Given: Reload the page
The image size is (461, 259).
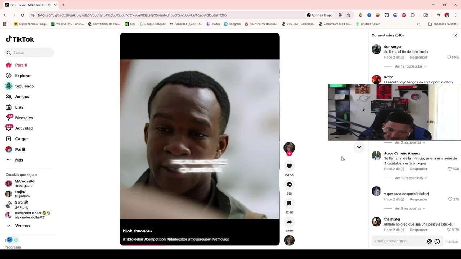Looking at the screenshot, I should coord(22,15).
